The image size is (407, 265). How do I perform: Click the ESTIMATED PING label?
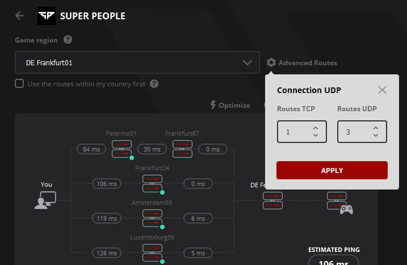334,250
